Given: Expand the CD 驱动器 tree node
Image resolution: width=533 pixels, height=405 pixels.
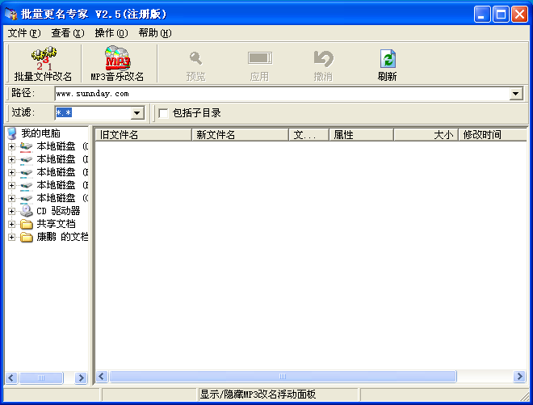Looking at the screenshot, I should coord(11,211).
